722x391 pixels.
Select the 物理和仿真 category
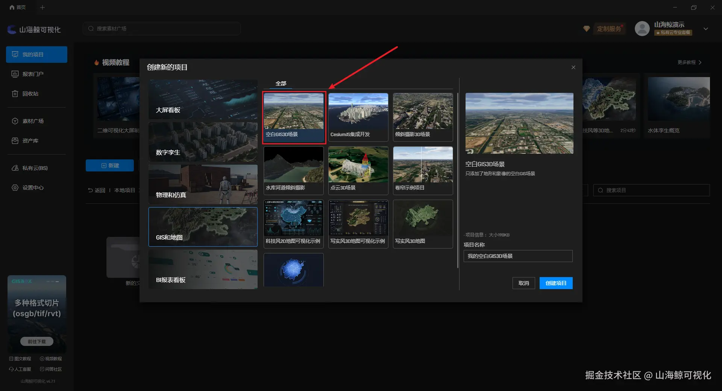(203, 185)
